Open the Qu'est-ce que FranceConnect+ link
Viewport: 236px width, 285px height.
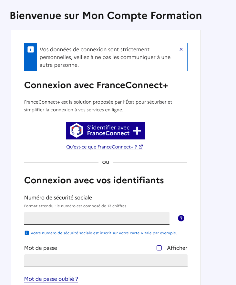click(x=102, y=147)
